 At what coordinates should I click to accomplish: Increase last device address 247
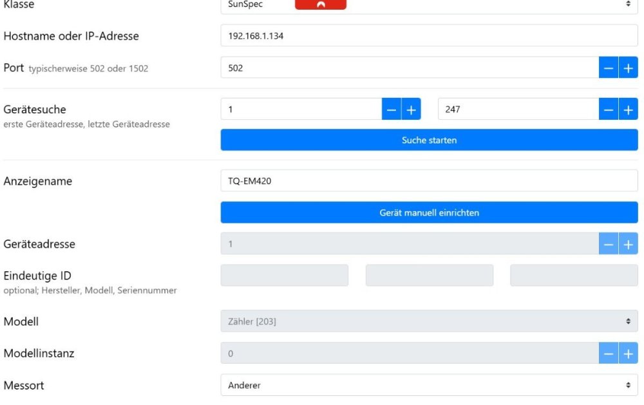click(628, 109)
